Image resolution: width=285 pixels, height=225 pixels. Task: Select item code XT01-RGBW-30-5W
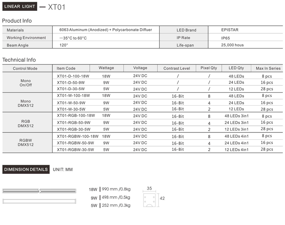tap(75, 150)
